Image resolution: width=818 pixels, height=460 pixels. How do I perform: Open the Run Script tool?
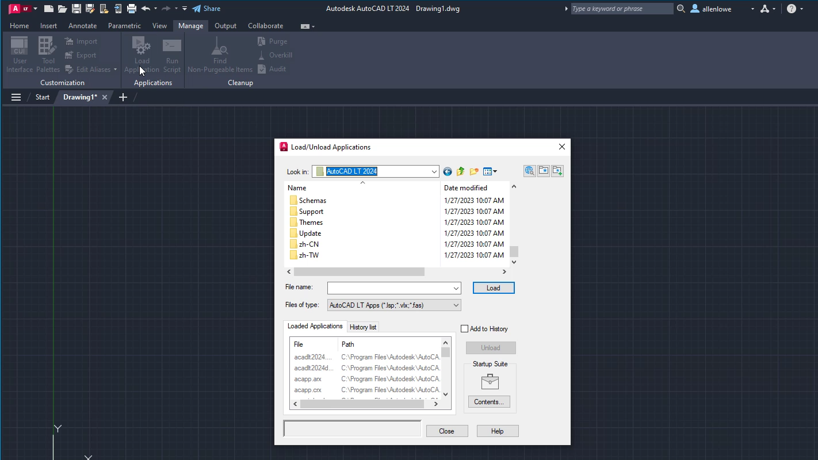pos(171,53)
